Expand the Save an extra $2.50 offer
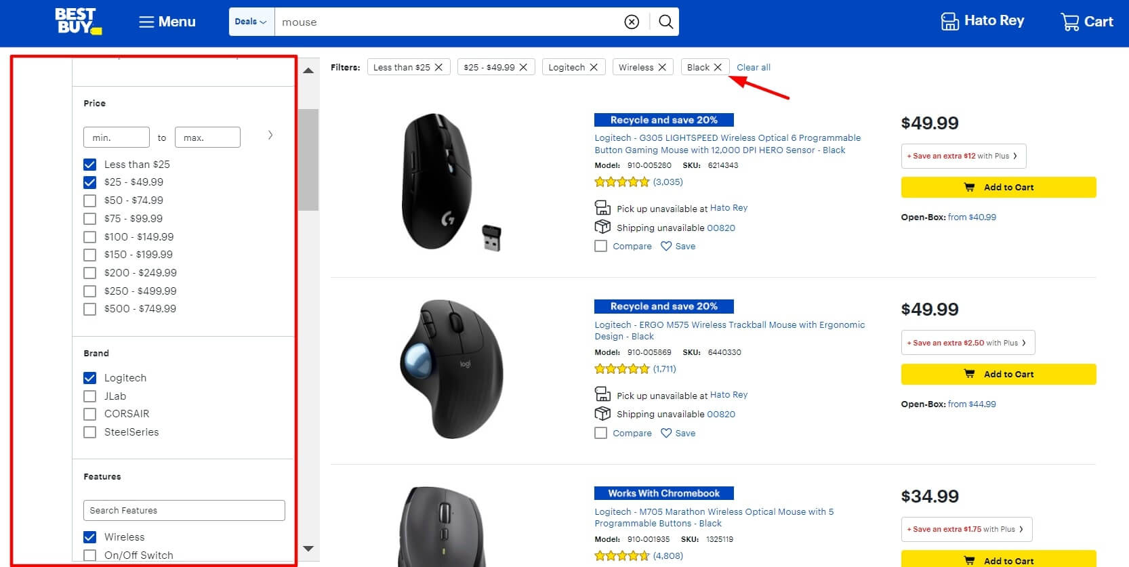This screenshot has width=1129, height=567. 967,343
